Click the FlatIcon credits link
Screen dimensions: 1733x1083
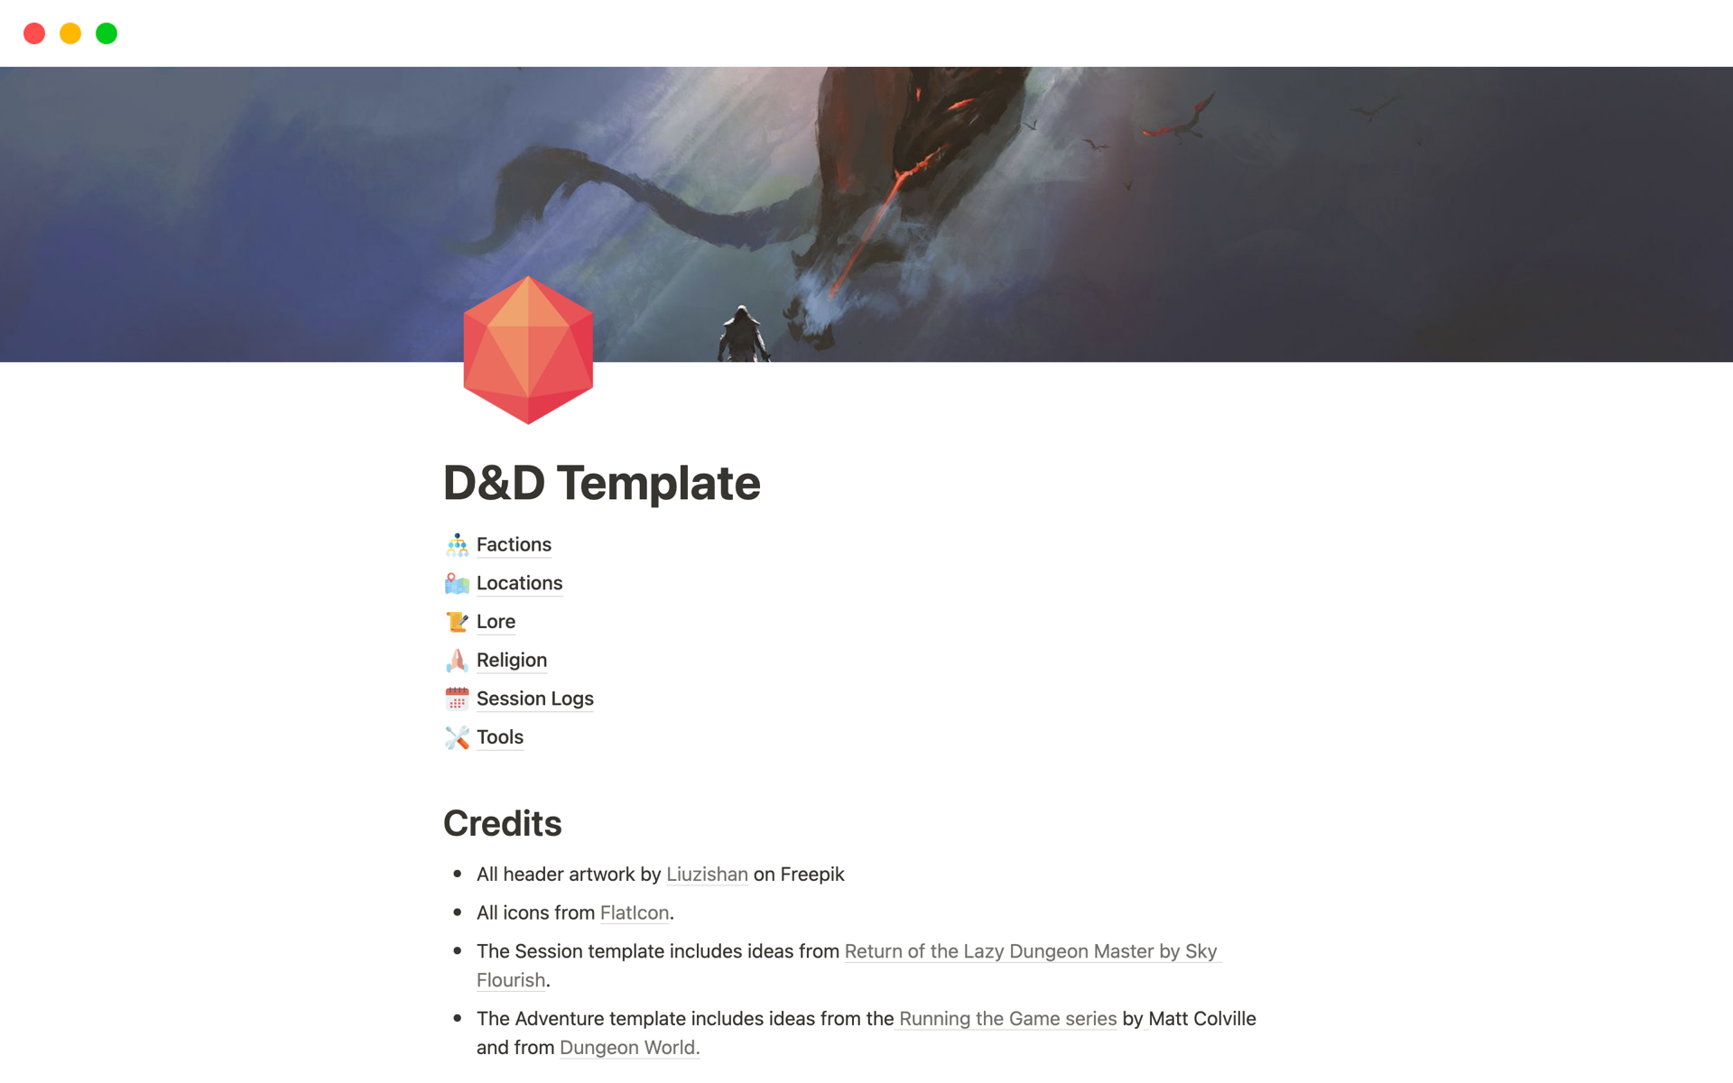[x=631, y=912]
